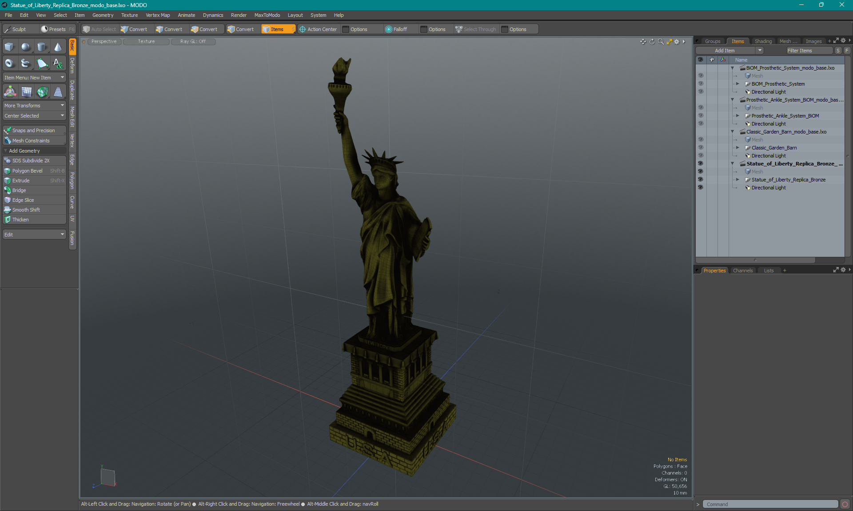Activate the Soft deformation grid tool icon

26,92
